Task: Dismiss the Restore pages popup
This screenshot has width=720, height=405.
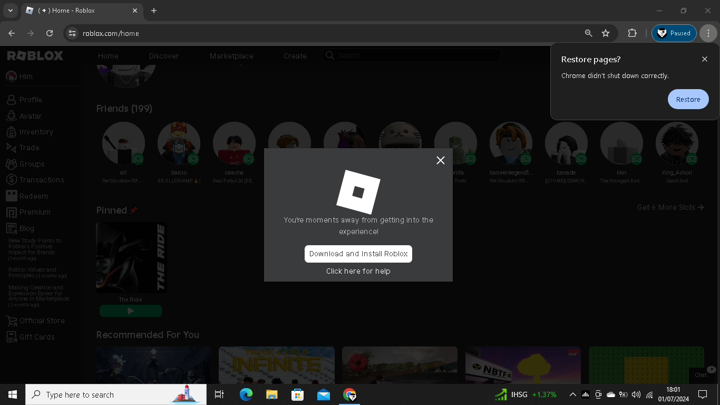Action: 705,59
